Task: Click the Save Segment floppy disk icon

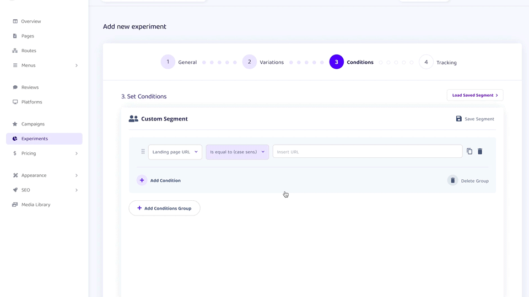Action: pos(458,119)
